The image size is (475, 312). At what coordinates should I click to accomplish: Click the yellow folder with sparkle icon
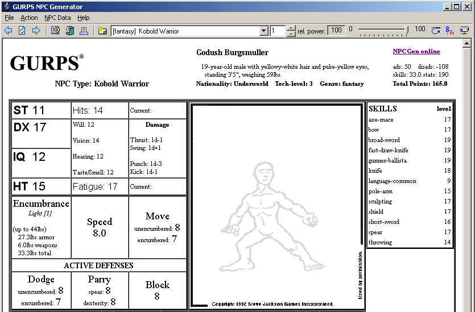tap(102, 31)
